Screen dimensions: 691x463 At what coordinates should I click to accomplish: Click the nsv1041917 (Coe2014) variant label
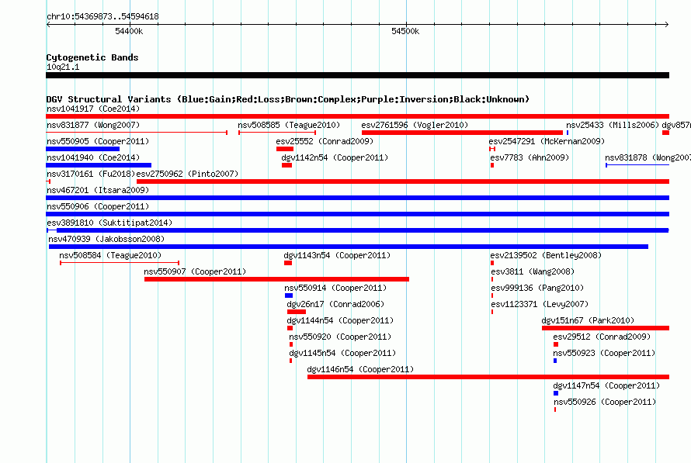(93, 109)
